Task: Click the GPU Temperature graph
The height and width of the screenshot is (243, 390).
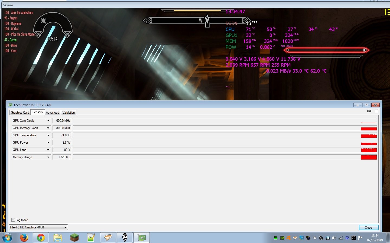Action: [225, 135]
